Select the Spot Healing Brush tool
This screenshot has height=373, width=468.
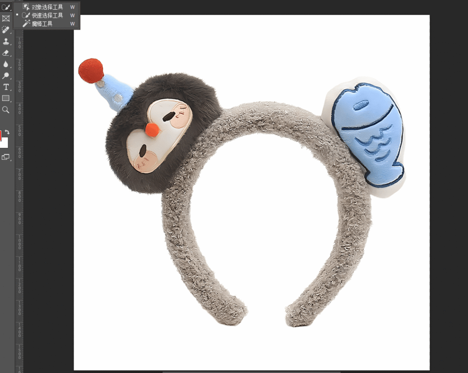(5, 30)
